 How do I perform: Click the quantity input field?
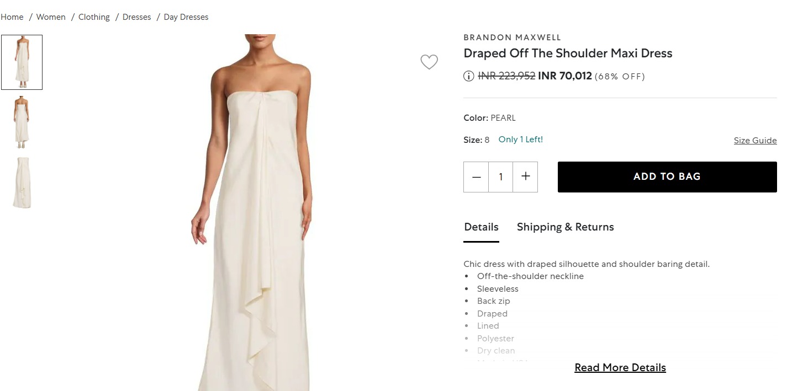(x=500, y=176)
